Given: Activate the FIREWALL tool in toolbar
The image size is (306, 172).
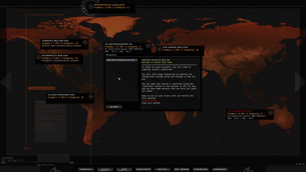Looking at the screenshot, I should (86, 169).
